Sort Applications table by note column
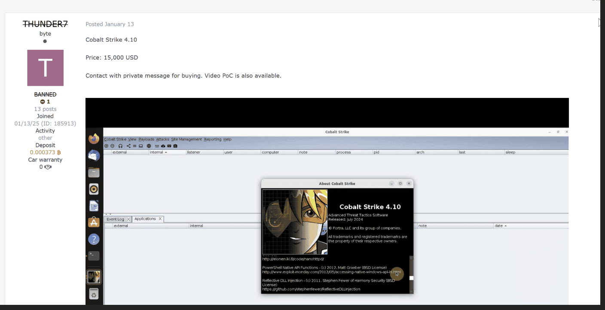 coord(455,226)
